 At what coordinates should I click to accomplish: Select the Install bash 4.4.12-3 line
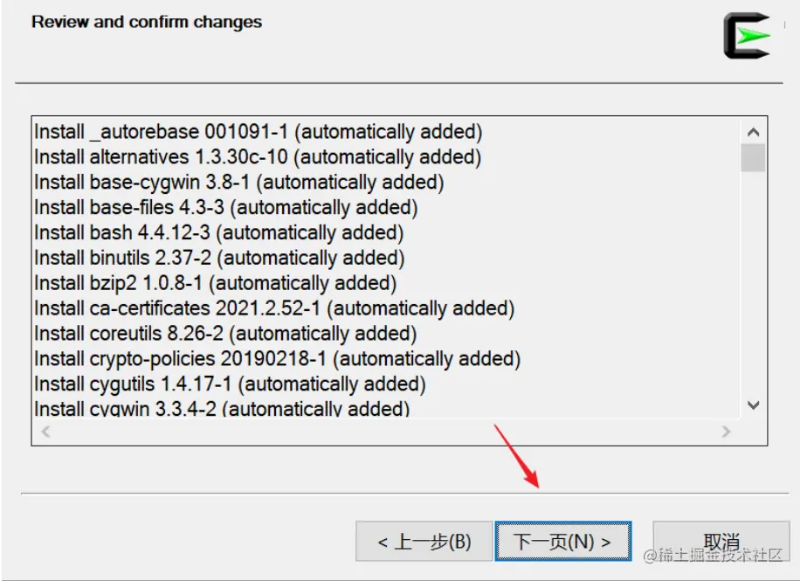point(218,233)
